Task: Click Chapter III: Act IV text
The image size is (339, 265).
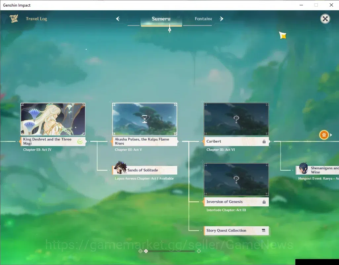Action: tap(37, 150)
